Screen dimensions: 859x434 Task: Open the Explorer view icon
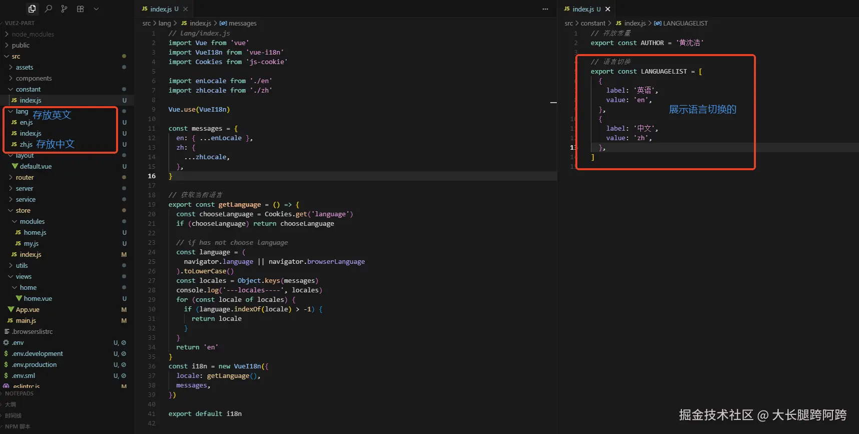coord(32,9)
